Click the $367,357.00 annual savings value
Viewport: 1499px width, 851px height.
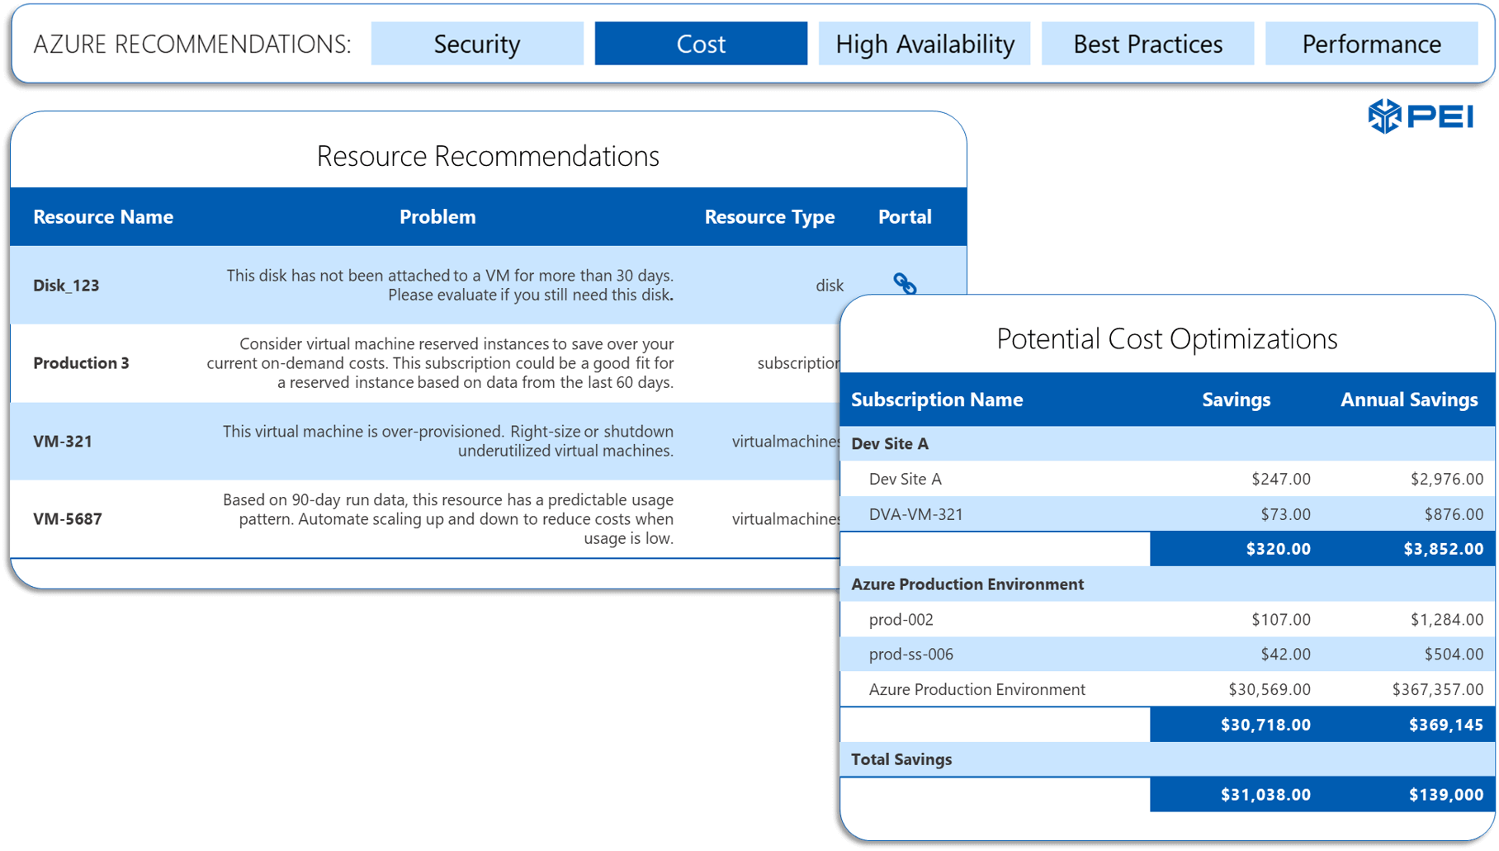(x=1437, y=689)
